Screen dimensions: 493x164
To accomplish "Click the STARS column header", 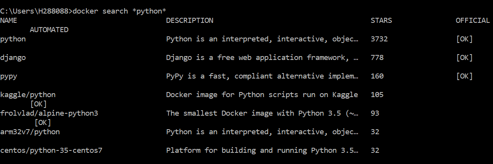I will 381,20.
